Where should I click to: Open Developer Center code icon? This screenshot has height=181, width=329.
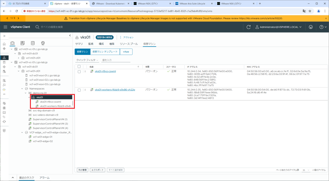point(4,94)
